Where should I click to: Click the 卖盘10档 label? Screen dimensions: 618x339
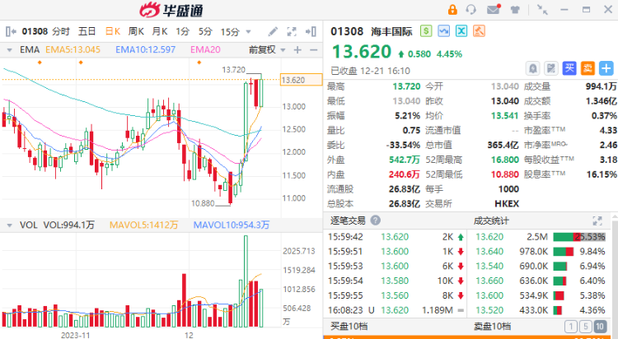pos(492,327)
